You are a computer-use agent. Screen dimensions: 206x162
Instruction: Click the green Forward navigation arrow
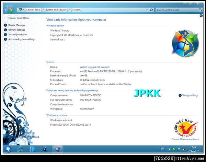click(x=11, y=10)
